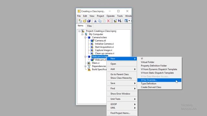207x116 pixels.
Task: Maximize the Creating a Class project window
Action: pos(118,11)
